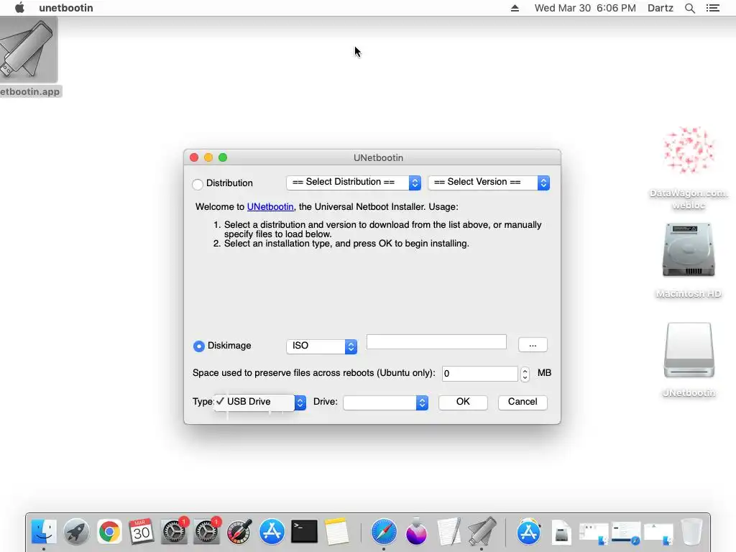Click the browse button labeled three dots

pos(533,344)
